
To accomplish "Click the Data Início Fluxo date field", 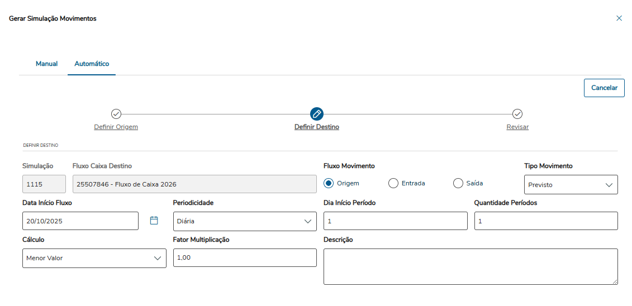I will point(80,221).
